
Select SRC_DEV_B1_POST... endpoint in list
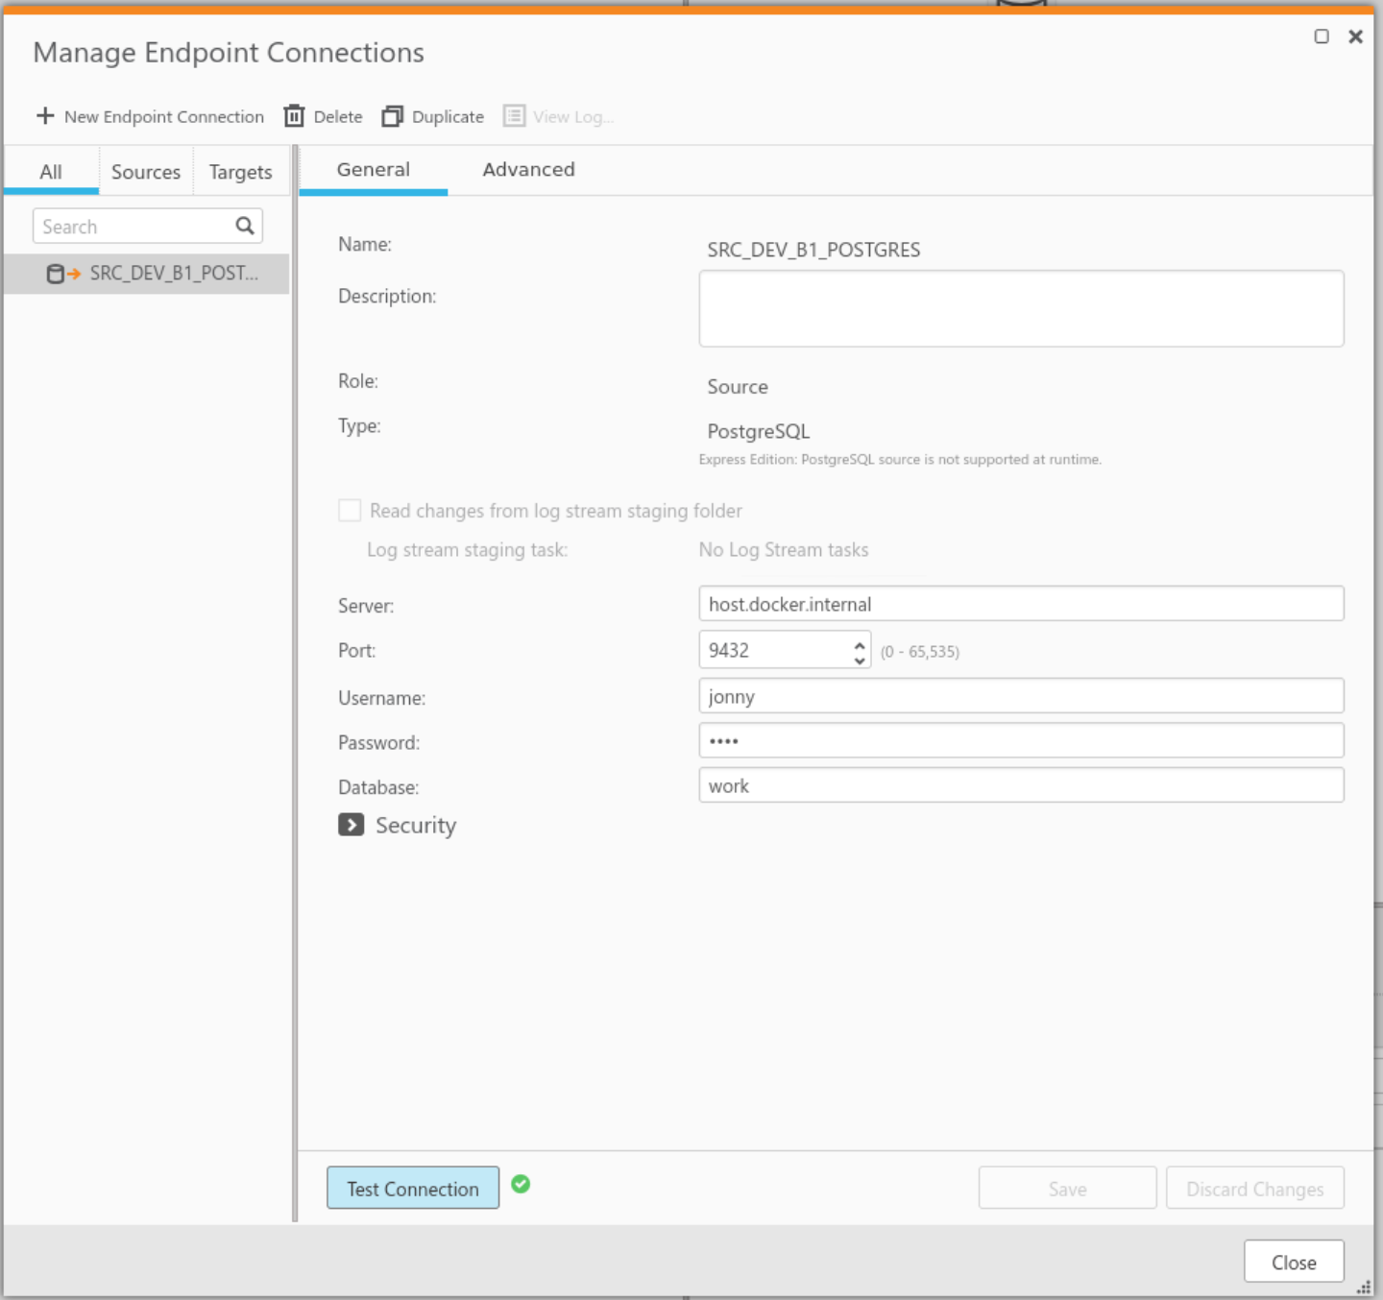pyautogui.click(x=147, y=274)
